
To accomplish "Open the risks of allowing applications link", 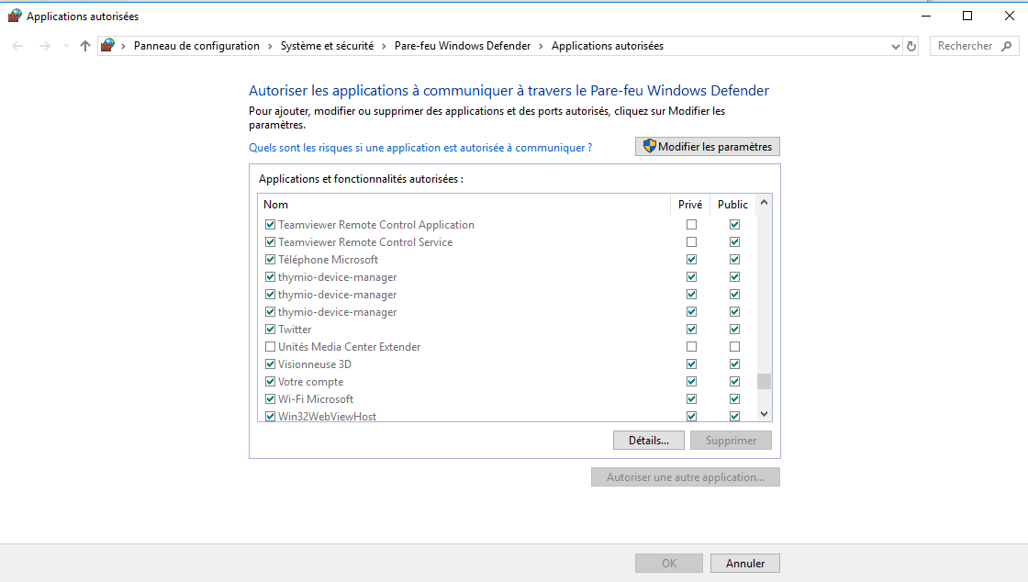I will 420,148.
